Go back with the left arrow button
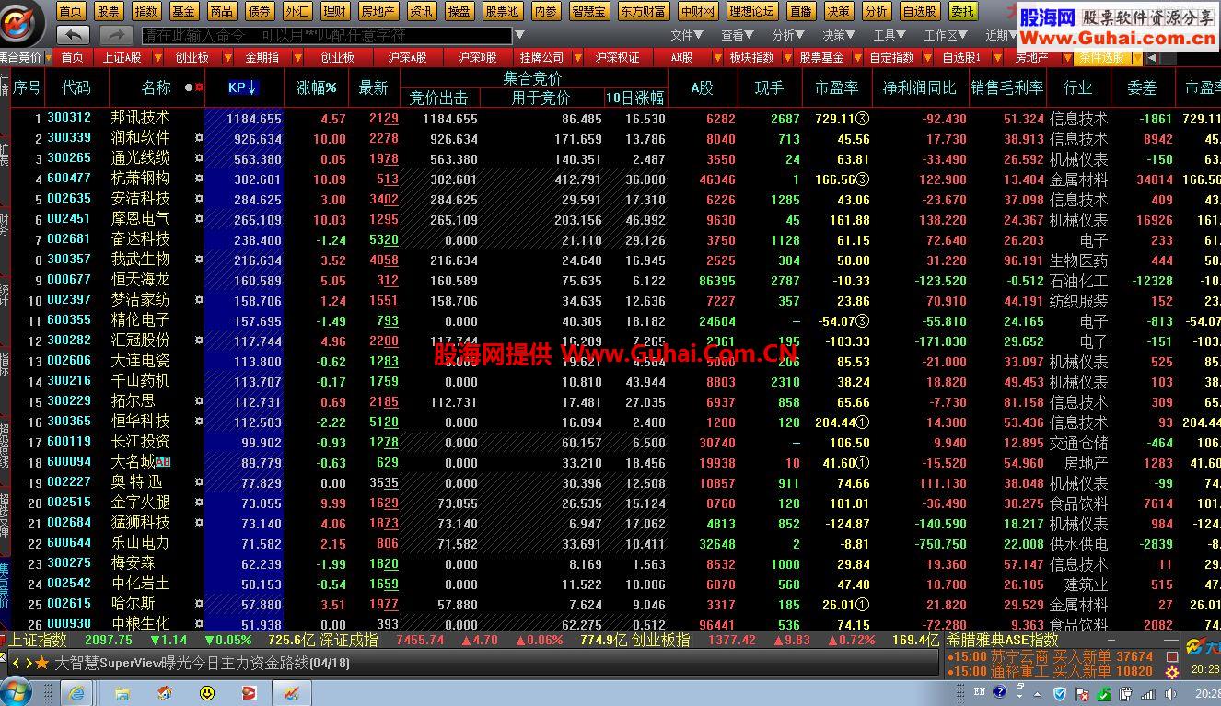1221x706 pixels. 73,35
